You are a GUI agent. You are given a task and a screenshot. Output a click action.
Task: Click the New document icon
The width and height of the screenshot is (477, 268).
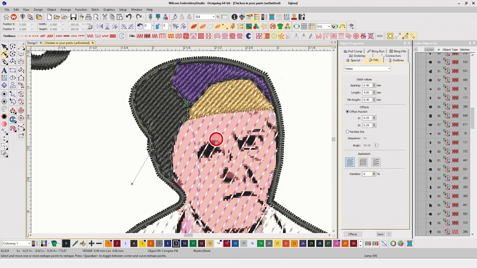pos(49,17)
